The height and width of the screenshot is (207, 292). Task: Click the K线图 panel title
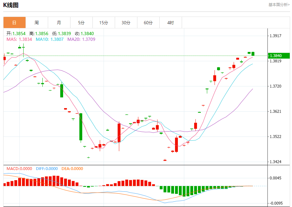11,5
